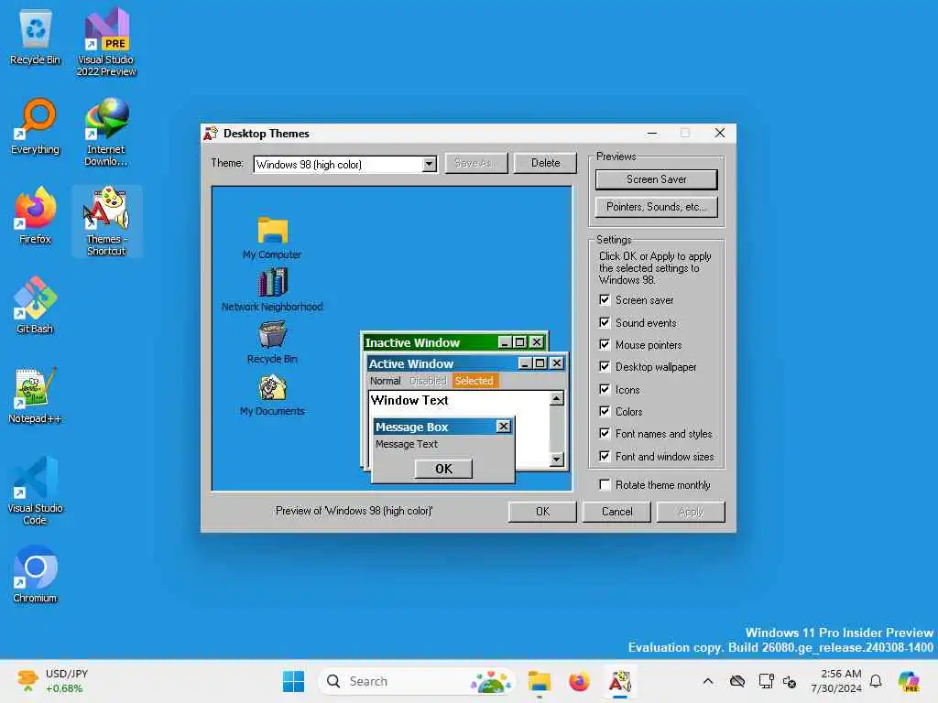The width and height of the screenshot is (938, 703).
Task: Click the preview scrollbar up arrow
Action: pyautogui.click(x=556, y=398)
